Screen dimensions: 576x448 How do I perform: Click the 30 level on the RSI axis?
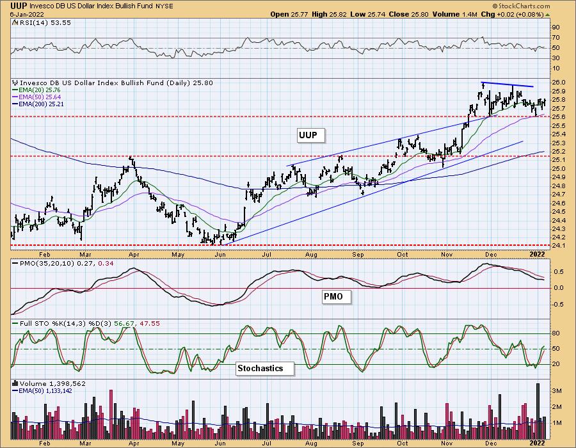(555, 58)
